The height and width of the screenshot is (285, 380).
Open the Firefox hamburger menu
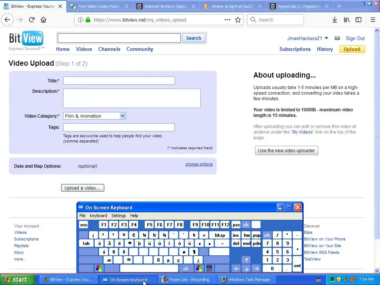[373, 20]
